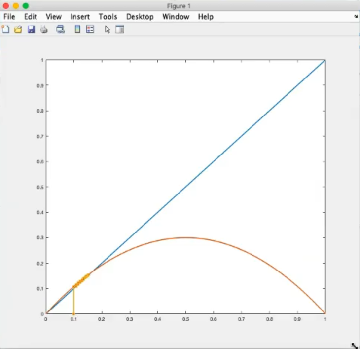Expand the Desktop menu
This screenshot has width=360, height=349.
pos(140,17)
